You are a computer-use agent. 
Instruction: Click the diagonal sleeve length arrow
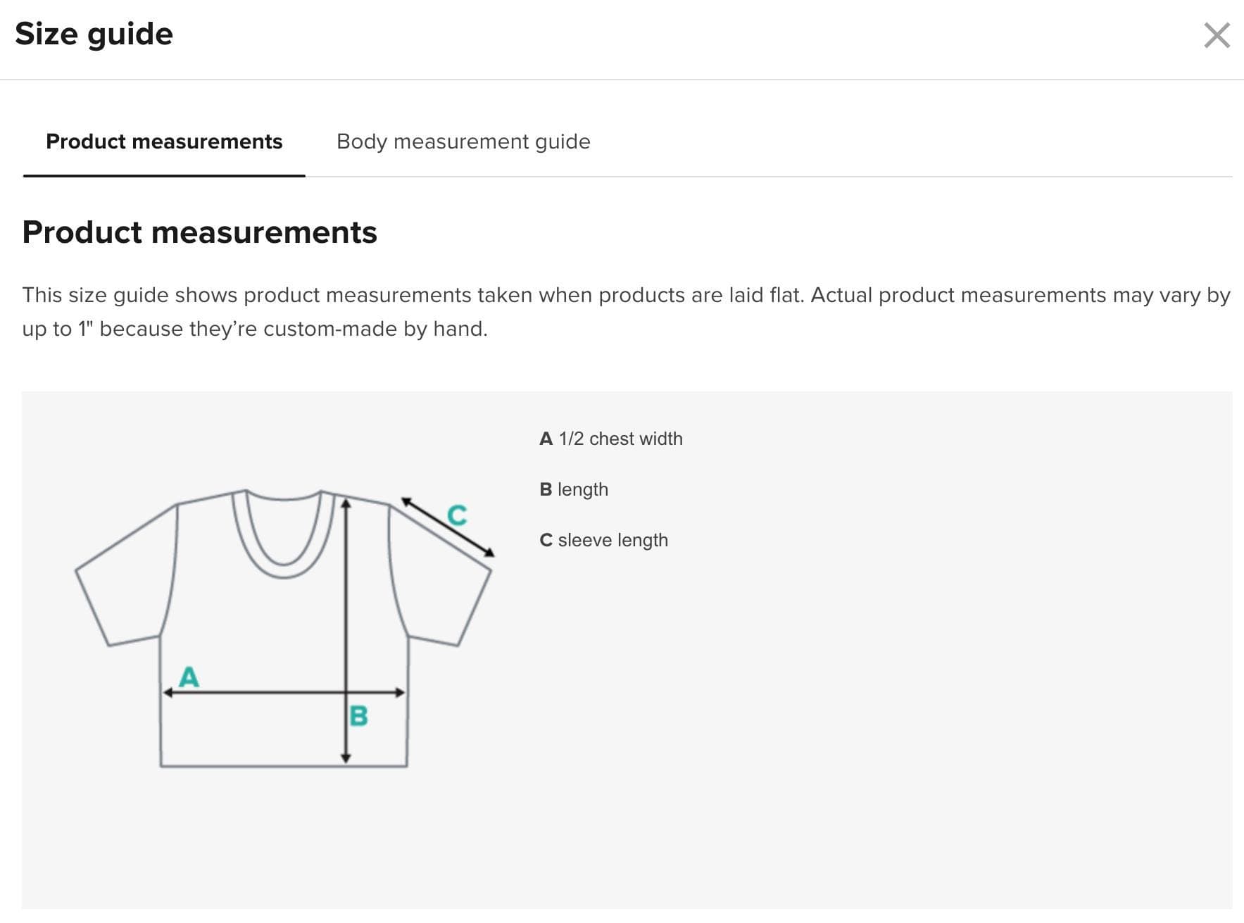point(448,527)
